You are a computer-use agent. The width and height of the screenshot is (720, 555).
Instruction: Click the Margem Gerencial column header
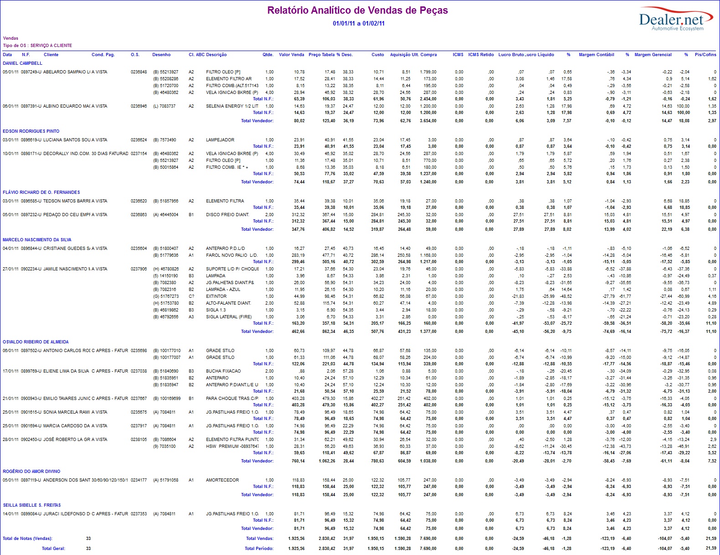point(653,55)
